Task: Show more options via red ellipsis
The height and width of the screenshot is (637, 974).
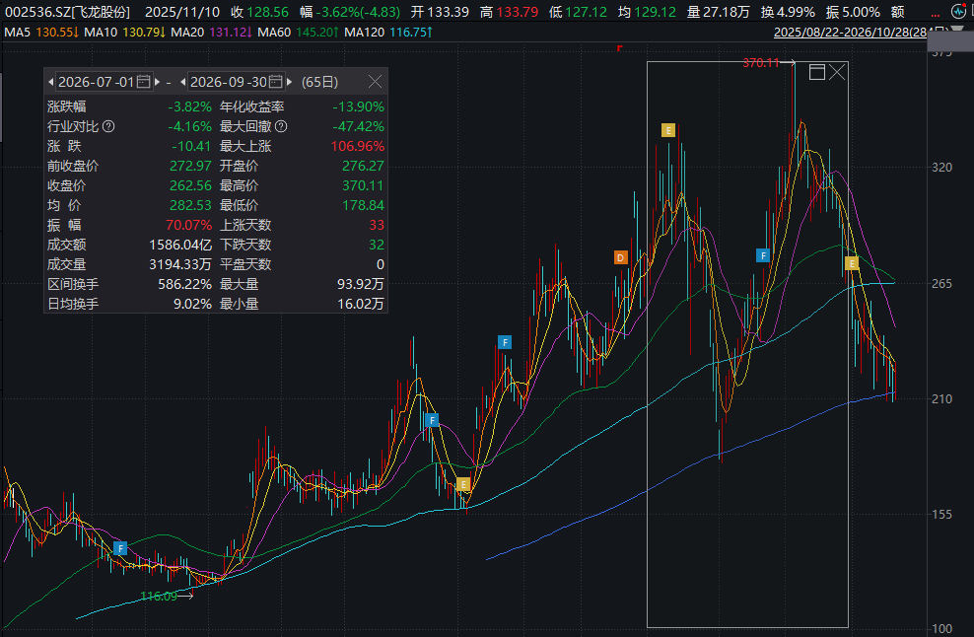Action: coord(936,14)
